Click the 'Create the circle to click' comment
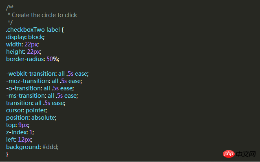Image resolution: width=260 pixels, height=162 pixels. tap(44, 15)
